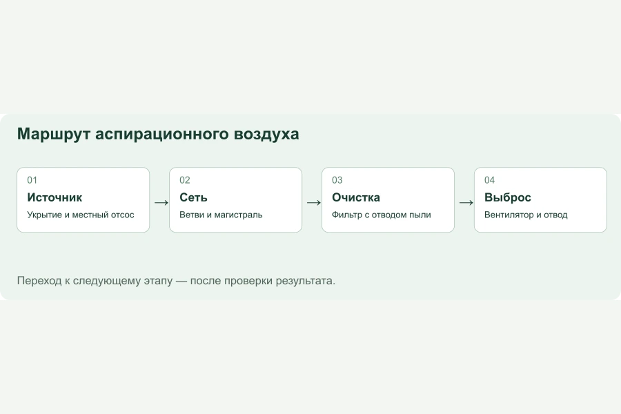621x414 pixels.
Task: Click the text 'Укрытие и местный отсос'
Action: [x=81, y=215]
